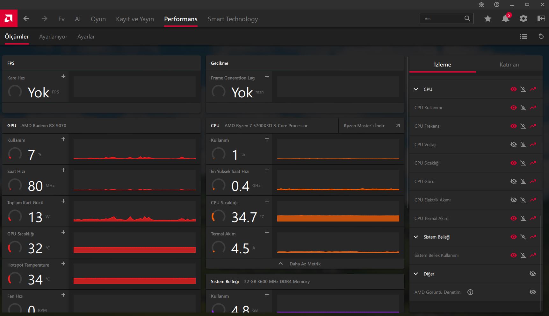Screen dimensions: 549x316
Task: Collapse the Sistem Belleği group chevron
Action: pos(416,237)
